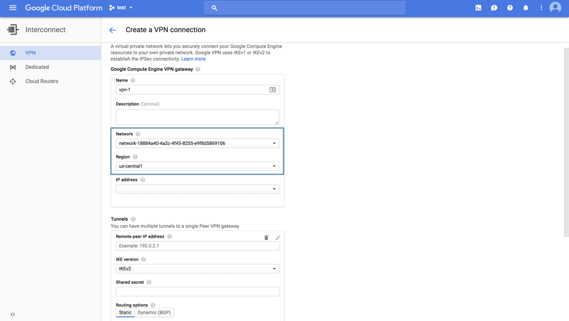Open the Network dropdown

(197, 143)
